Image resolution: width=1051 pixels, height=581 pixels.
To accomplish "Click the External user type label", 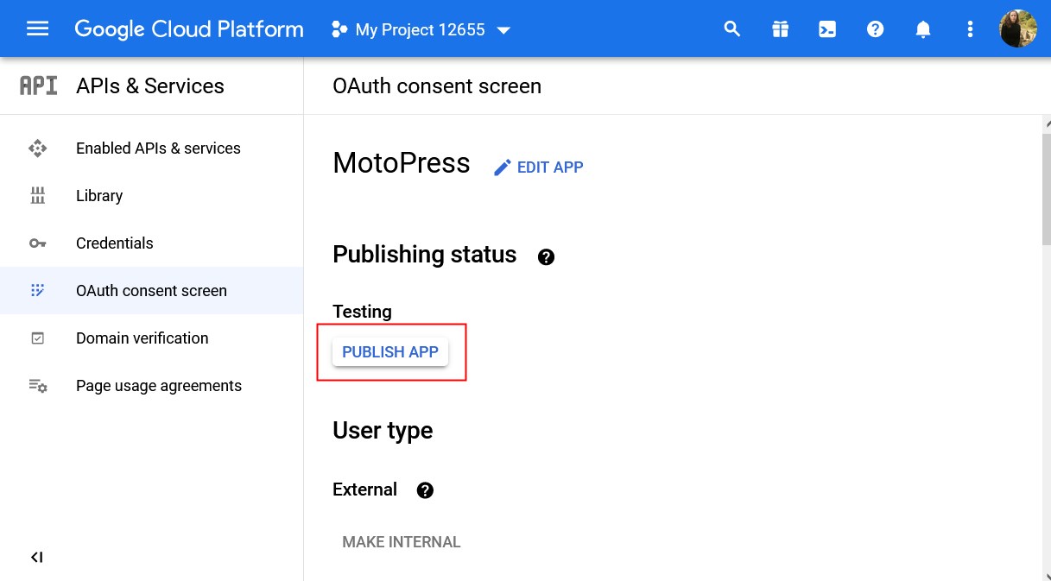I will (x=364, y=489).
